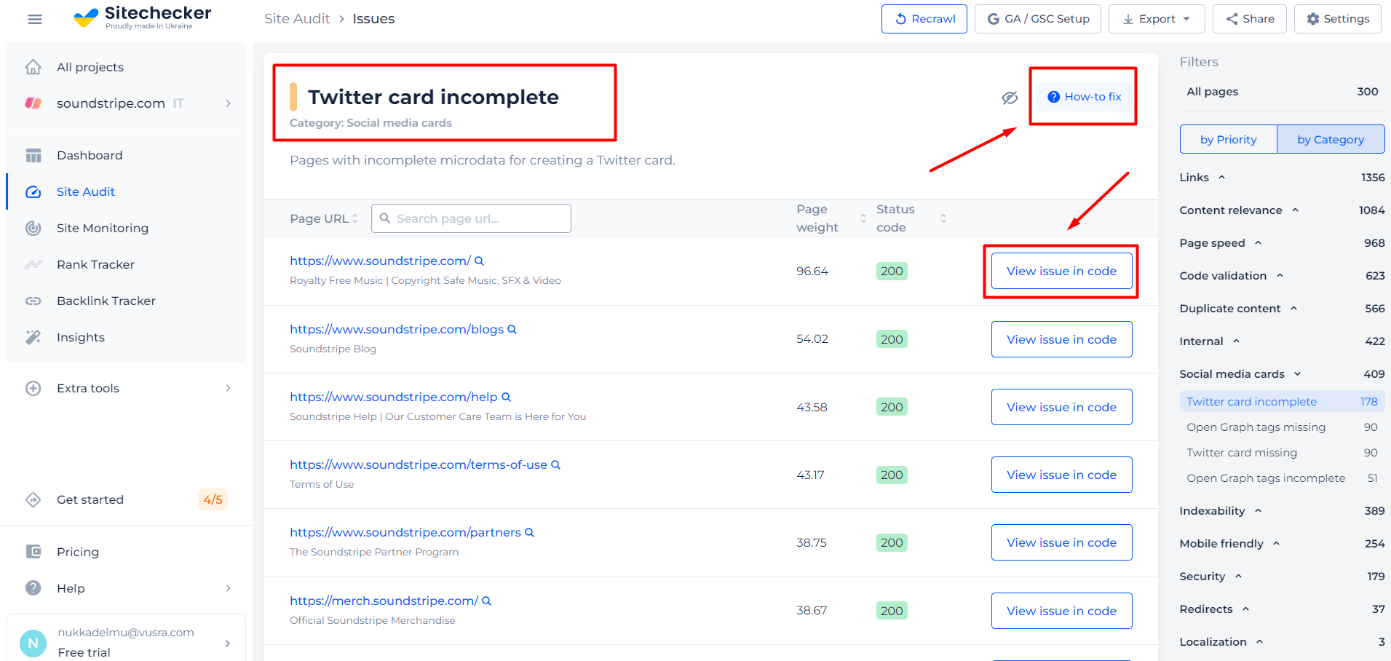This screenshot has width=1391, height=661.
Task: Open Settings button
Action: click(1338, 19)
